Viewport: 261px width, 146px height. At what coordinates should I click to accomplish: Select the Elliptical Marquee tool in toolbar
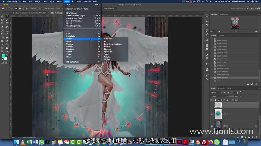pyautogui.click(x=7, y=16)
